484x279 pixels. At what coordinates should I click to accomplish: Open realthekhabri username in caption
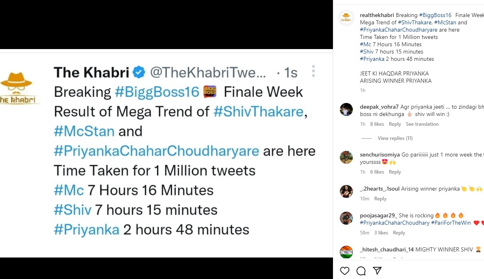click(x=377, y=15)
